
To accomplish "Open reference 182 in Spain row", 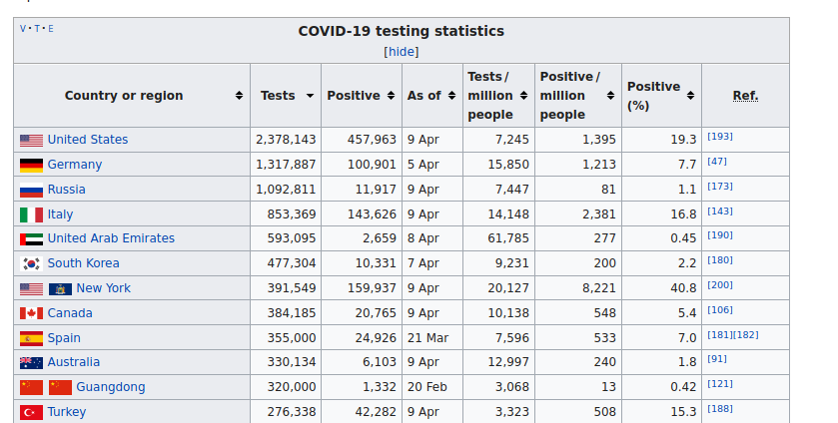I will 746,334.
